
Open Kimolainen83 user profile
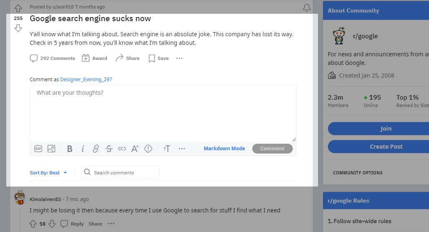point(45,199)
